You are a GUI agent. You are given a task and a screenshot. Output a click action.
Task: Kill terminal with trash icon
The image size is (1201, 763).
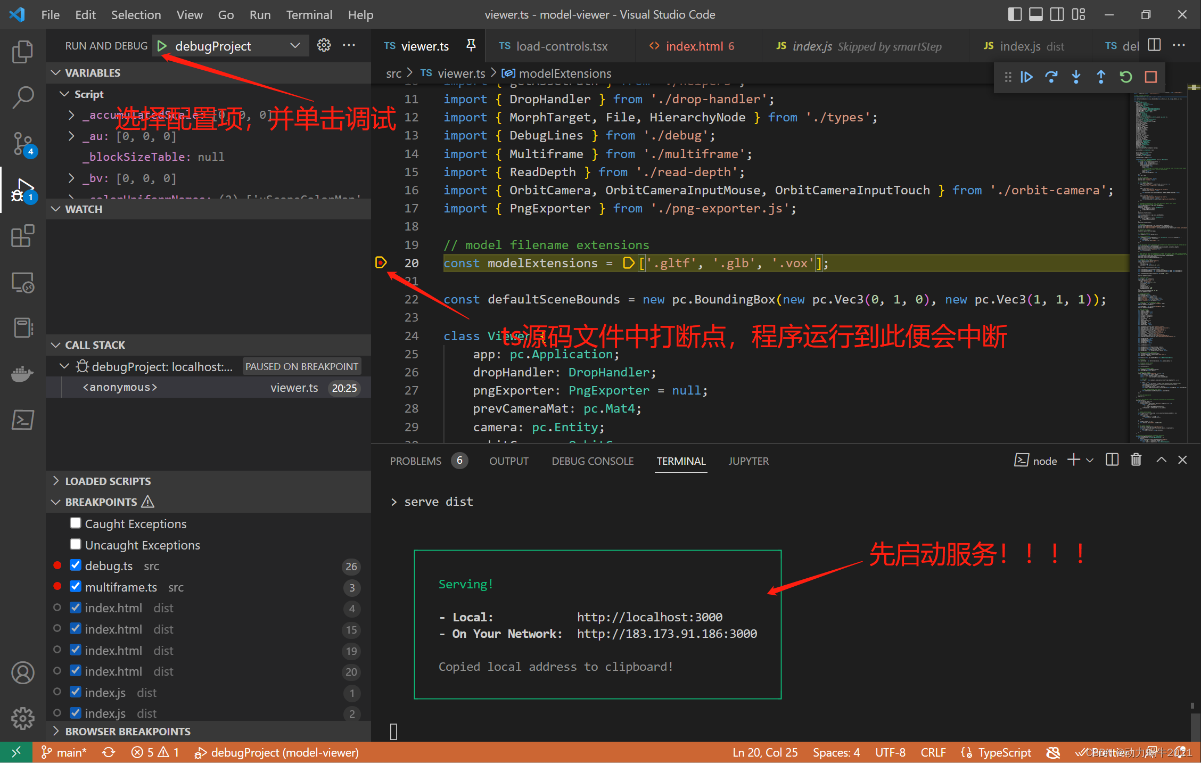coord(1136,460)
